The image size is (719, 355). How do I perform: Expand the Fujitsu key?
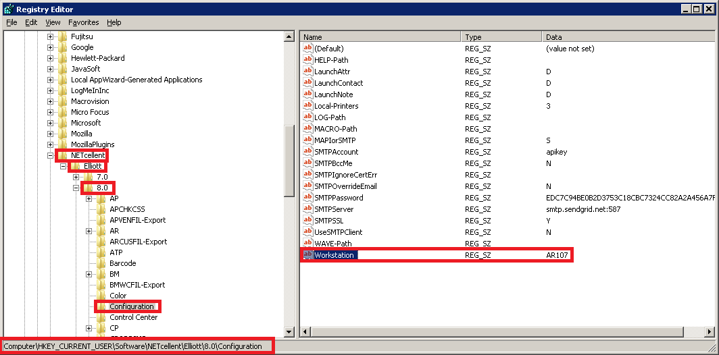pyautogui.click(x=51, y=36)
